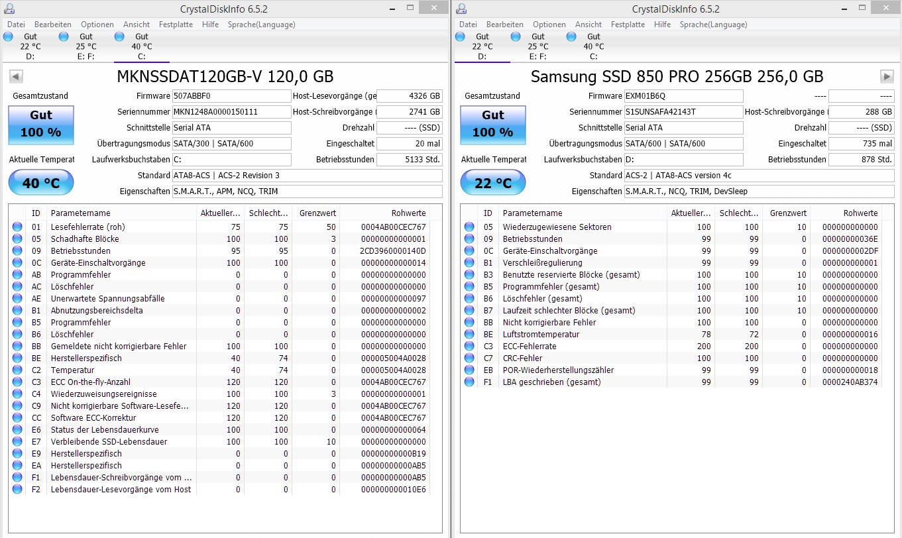Click status orb of Wiederzugewiesene Sektoren row

[469, 227]
